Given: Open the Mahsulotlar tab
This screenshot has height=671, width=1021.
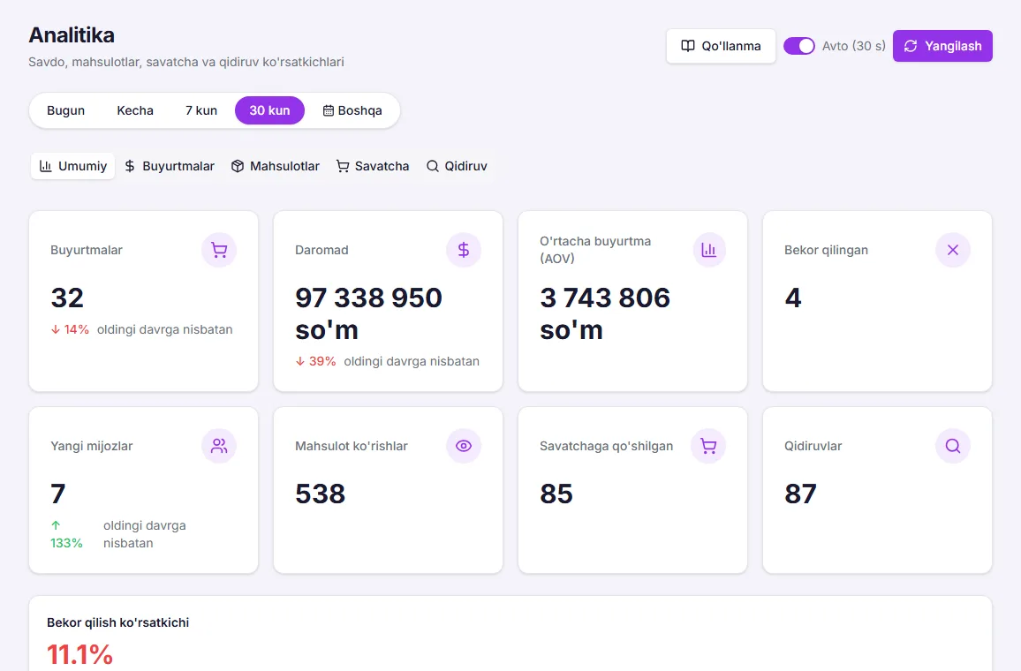Looking at the screenshot, I should point(276,166).
